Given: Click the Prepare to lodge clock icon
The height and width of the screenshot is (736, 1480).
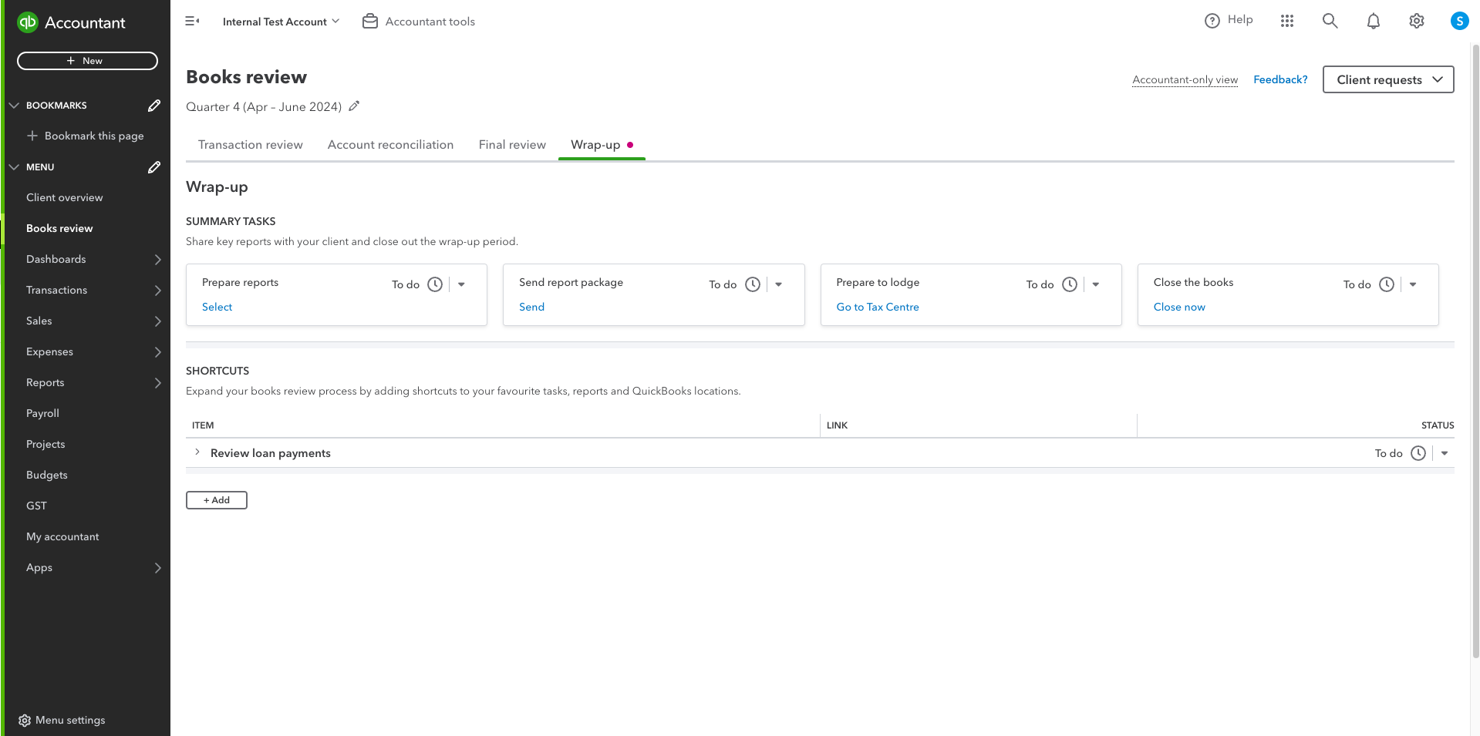Looking at the screenshot, I should tap(1070, 284).
